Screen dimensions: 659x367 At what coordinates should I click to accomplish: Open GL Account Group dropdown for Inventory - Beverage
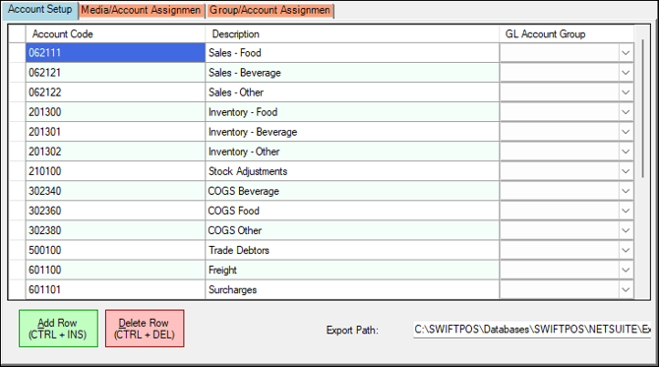click(626, 132)
